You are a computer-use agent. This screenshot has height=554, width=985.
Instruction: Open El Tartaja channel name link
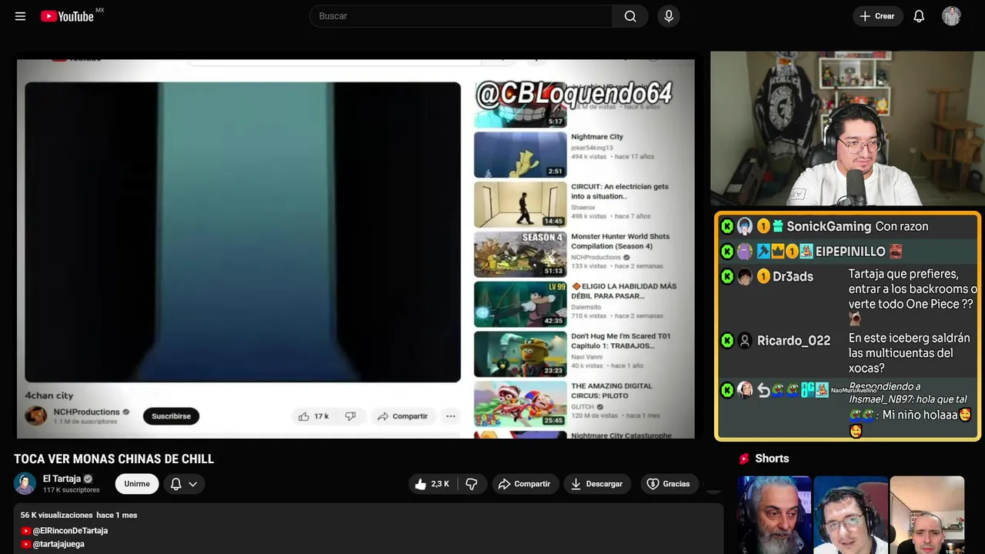[x=62, y=479]
